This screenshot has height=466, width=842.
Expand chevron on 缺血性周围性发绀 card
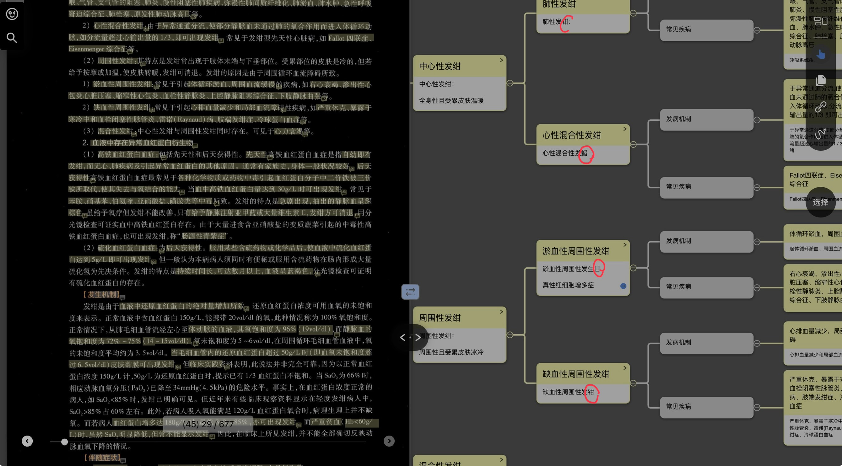click(x=625, y=368)
